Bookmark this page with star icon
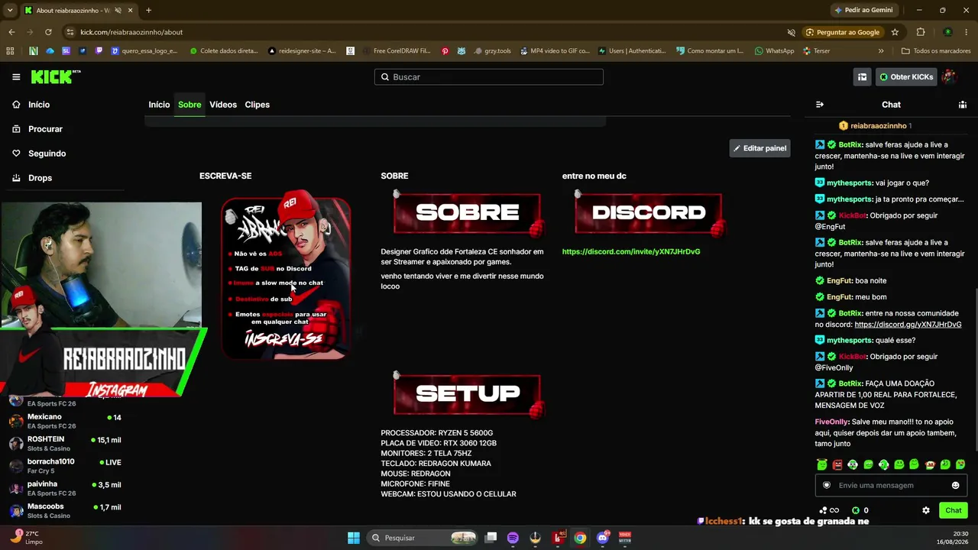The height and width of the screenshot is (550, 978). click(895, 32)
